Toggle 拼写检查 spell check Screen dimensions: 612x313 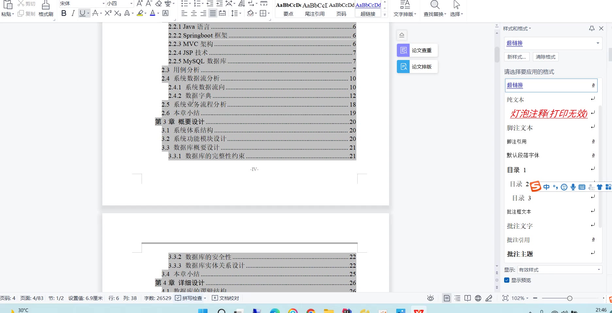point(188,298)
